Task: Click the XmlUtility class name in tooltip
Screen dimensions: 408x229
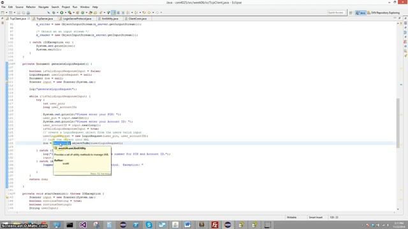Action: (72, 148)
